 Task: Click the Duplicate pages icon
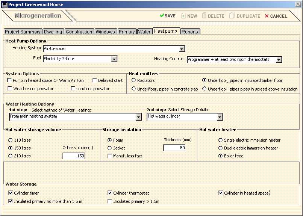(232, 16)
